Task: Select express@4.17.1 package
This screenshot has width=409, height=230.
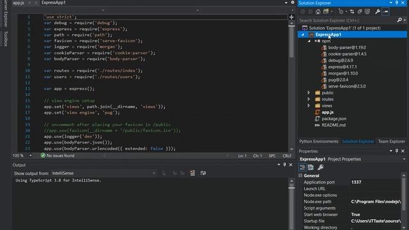Action: 343,67
